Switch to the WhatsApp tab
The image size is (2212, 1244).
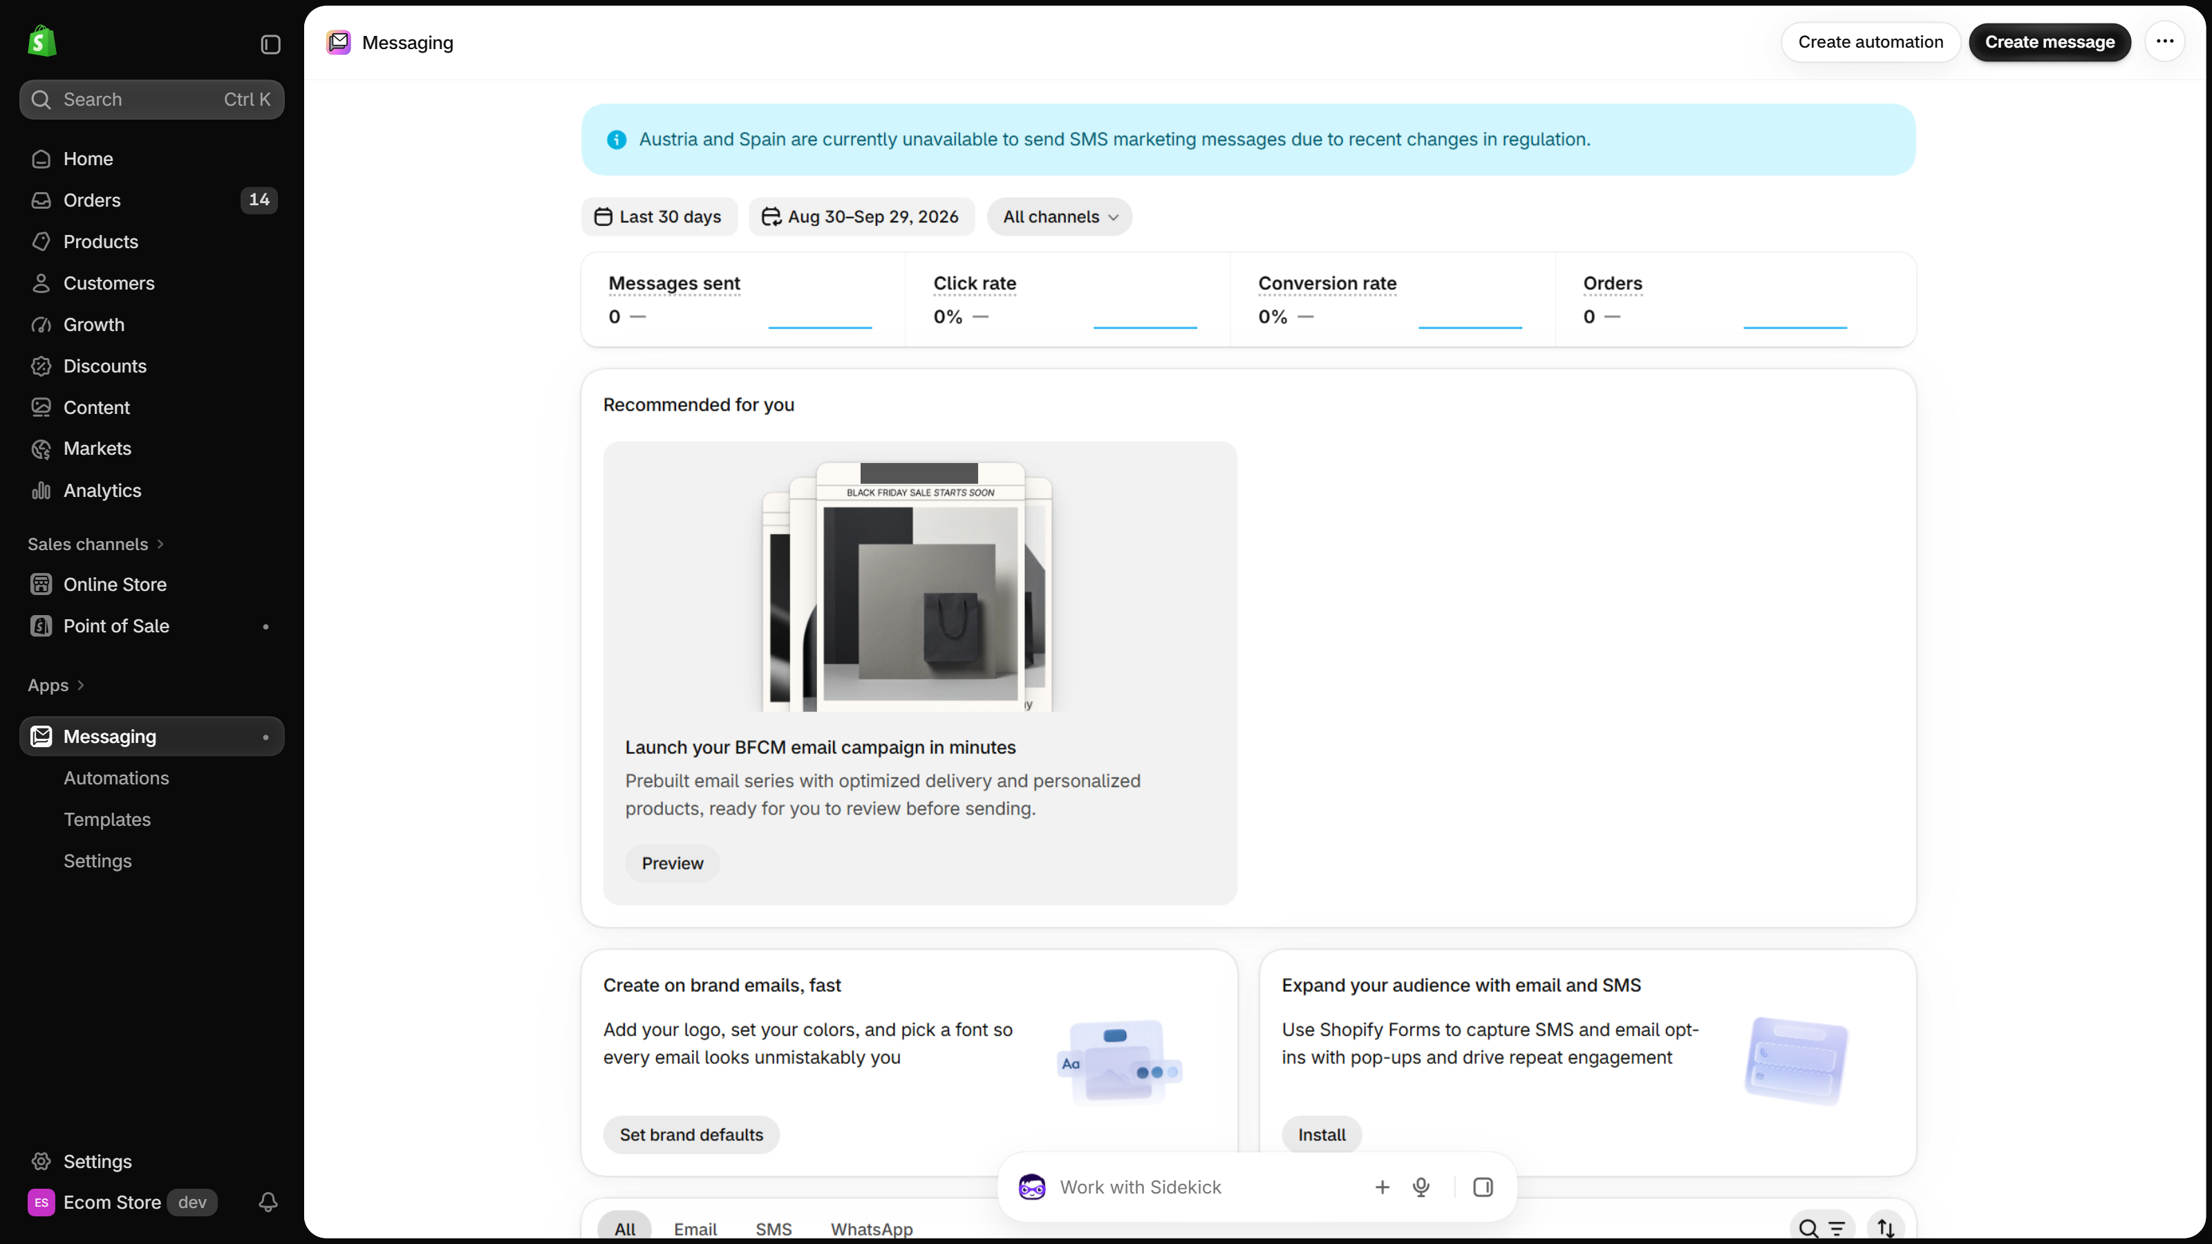point(872,1229)
